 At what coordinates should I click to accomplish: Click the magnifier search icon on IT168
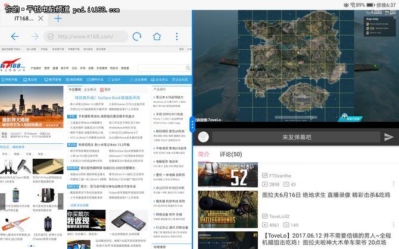[x=188, y=68]
